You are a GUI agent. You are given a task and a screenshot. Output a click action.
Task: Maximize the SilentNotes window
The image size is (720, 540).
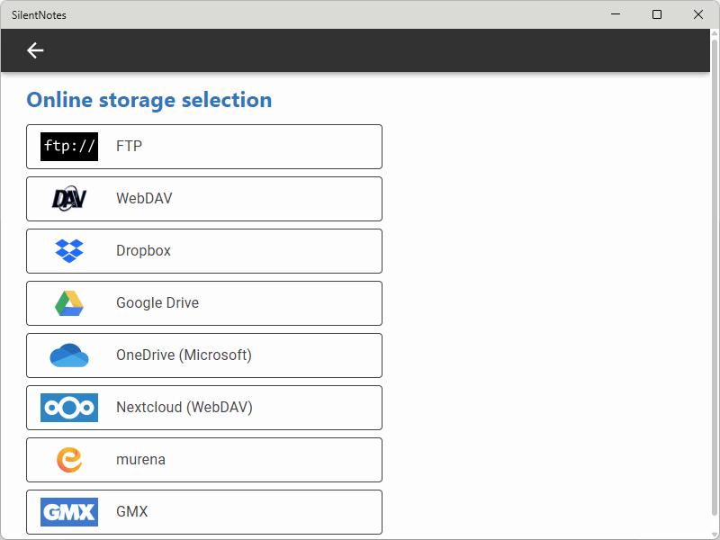[657, 14]
